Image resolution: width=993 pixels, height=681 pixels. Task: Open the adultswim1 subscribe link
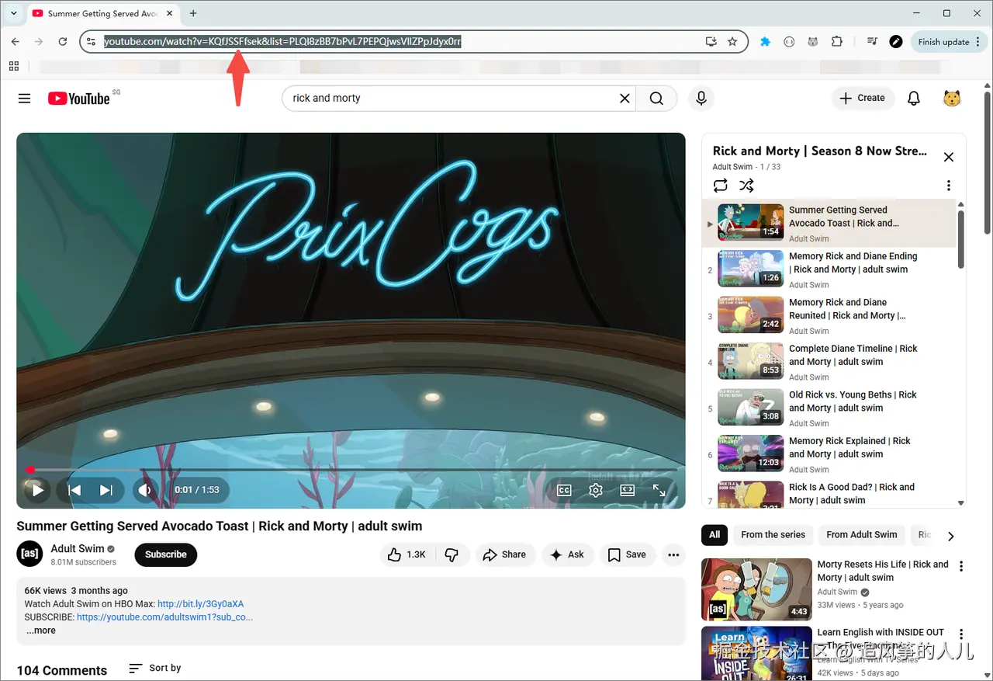click(164, 617)
